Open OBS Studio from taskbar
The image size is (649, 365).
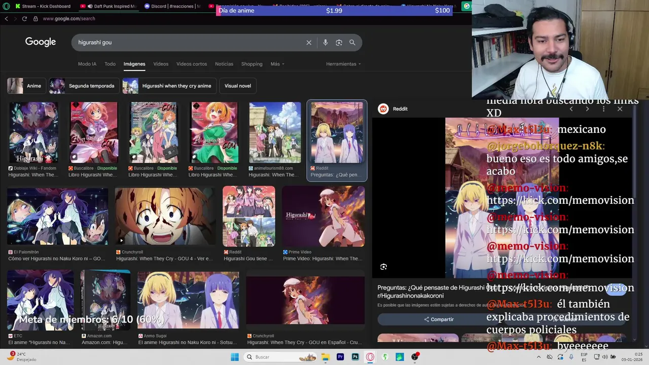tap(415, 357)
